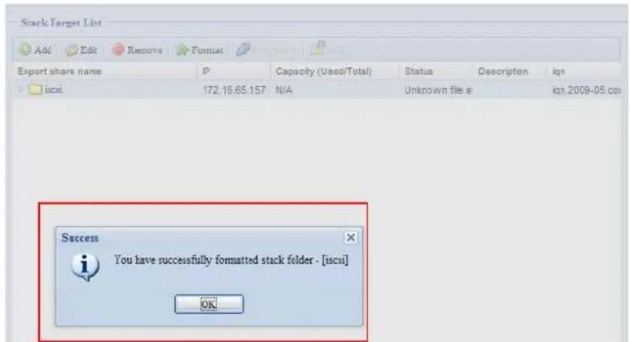
Task: Confirm the Success dialog with OK
Action: point(209,304)
